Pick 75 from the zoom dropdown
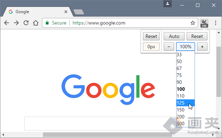Screen dimensions: 222x138 pos(186,75)
